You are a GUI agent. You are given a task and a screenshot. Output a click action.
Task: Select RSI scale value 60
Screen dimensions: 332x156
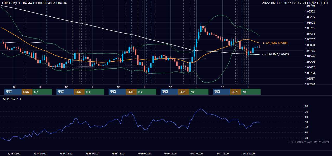click(307, 117)
